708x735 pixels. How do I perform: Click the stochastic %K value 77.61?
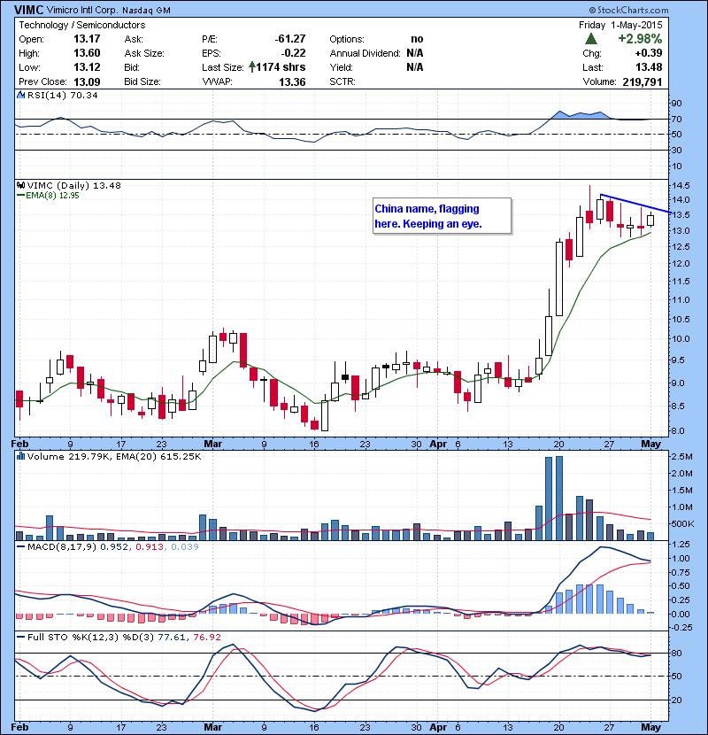click(x=172, y=637)
